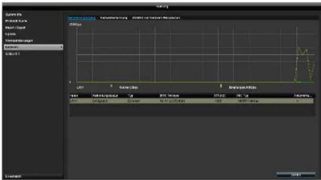Viewport: 321px width, 180px height.
Task: Click the back button at bottom right
Action: point(296,175)
